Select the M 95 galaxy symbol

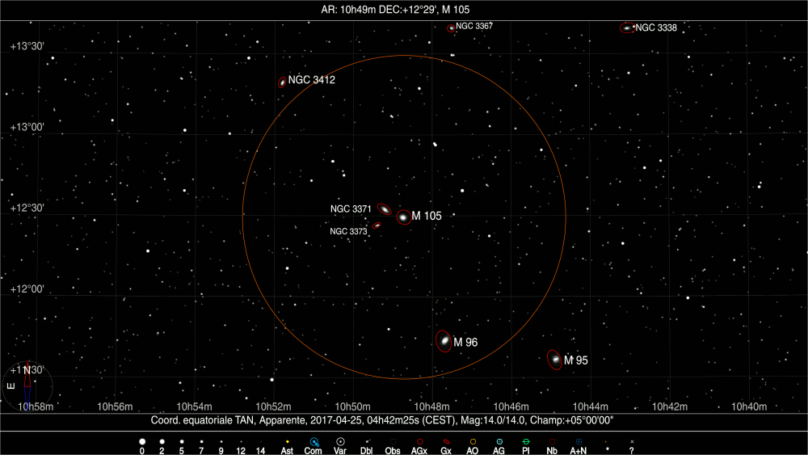(x=555, y=359)
